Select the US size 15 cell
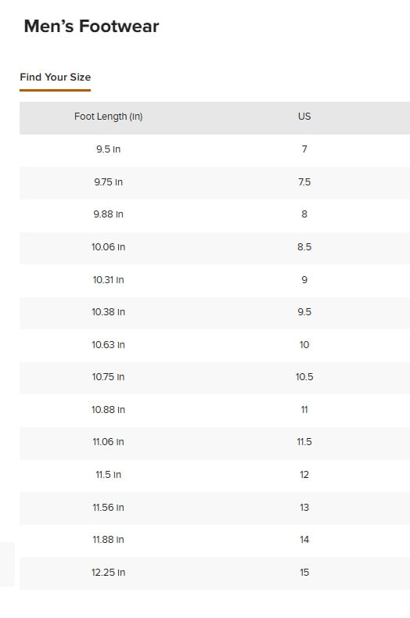410x618 pixels. coord(304,573)
